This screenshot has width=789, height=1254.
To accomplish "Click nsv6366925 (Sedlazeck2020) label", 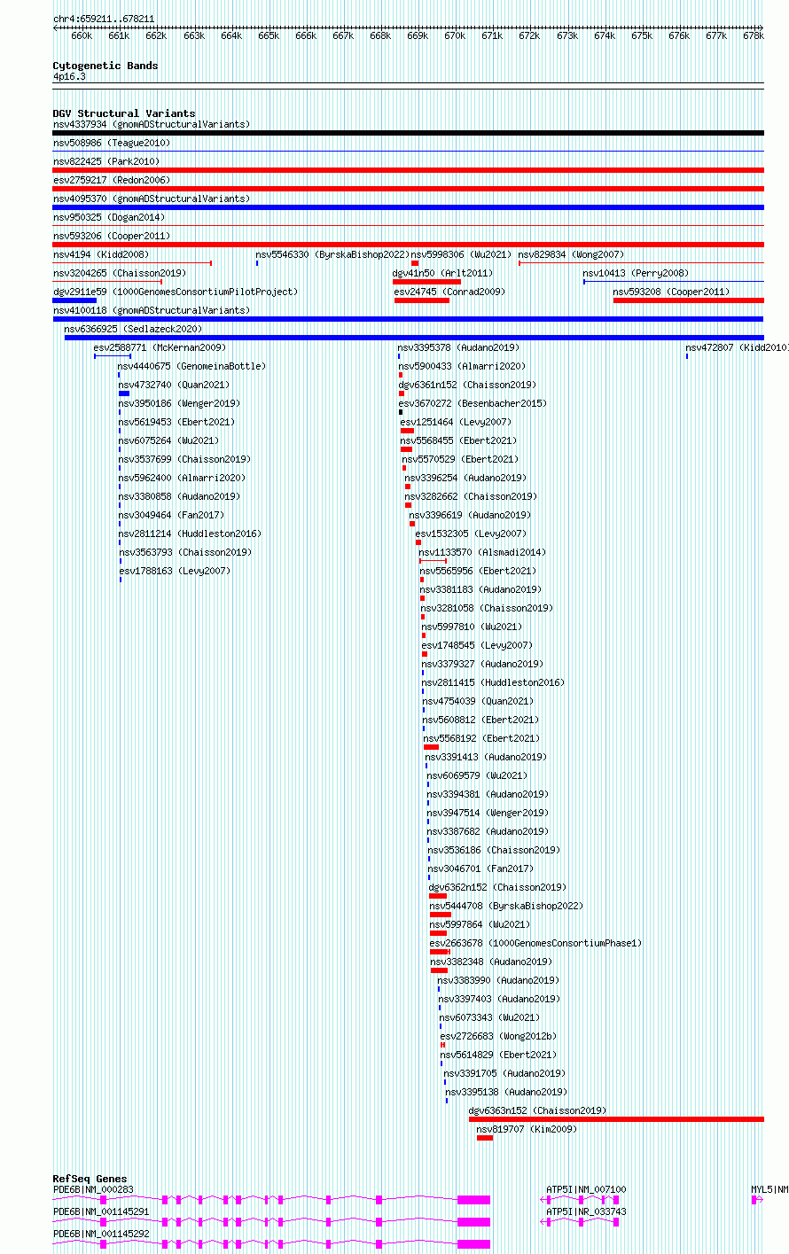I will tap(133, 329).
